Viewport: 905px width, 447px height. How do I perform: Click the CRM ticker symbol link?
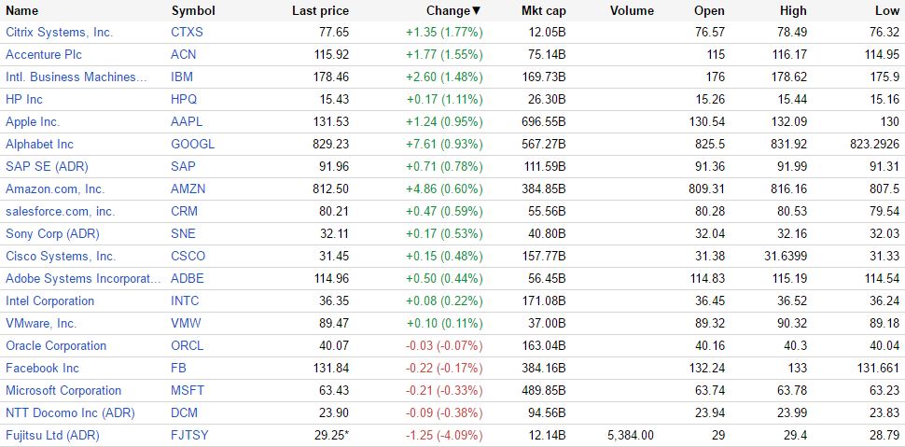(184, 211)
